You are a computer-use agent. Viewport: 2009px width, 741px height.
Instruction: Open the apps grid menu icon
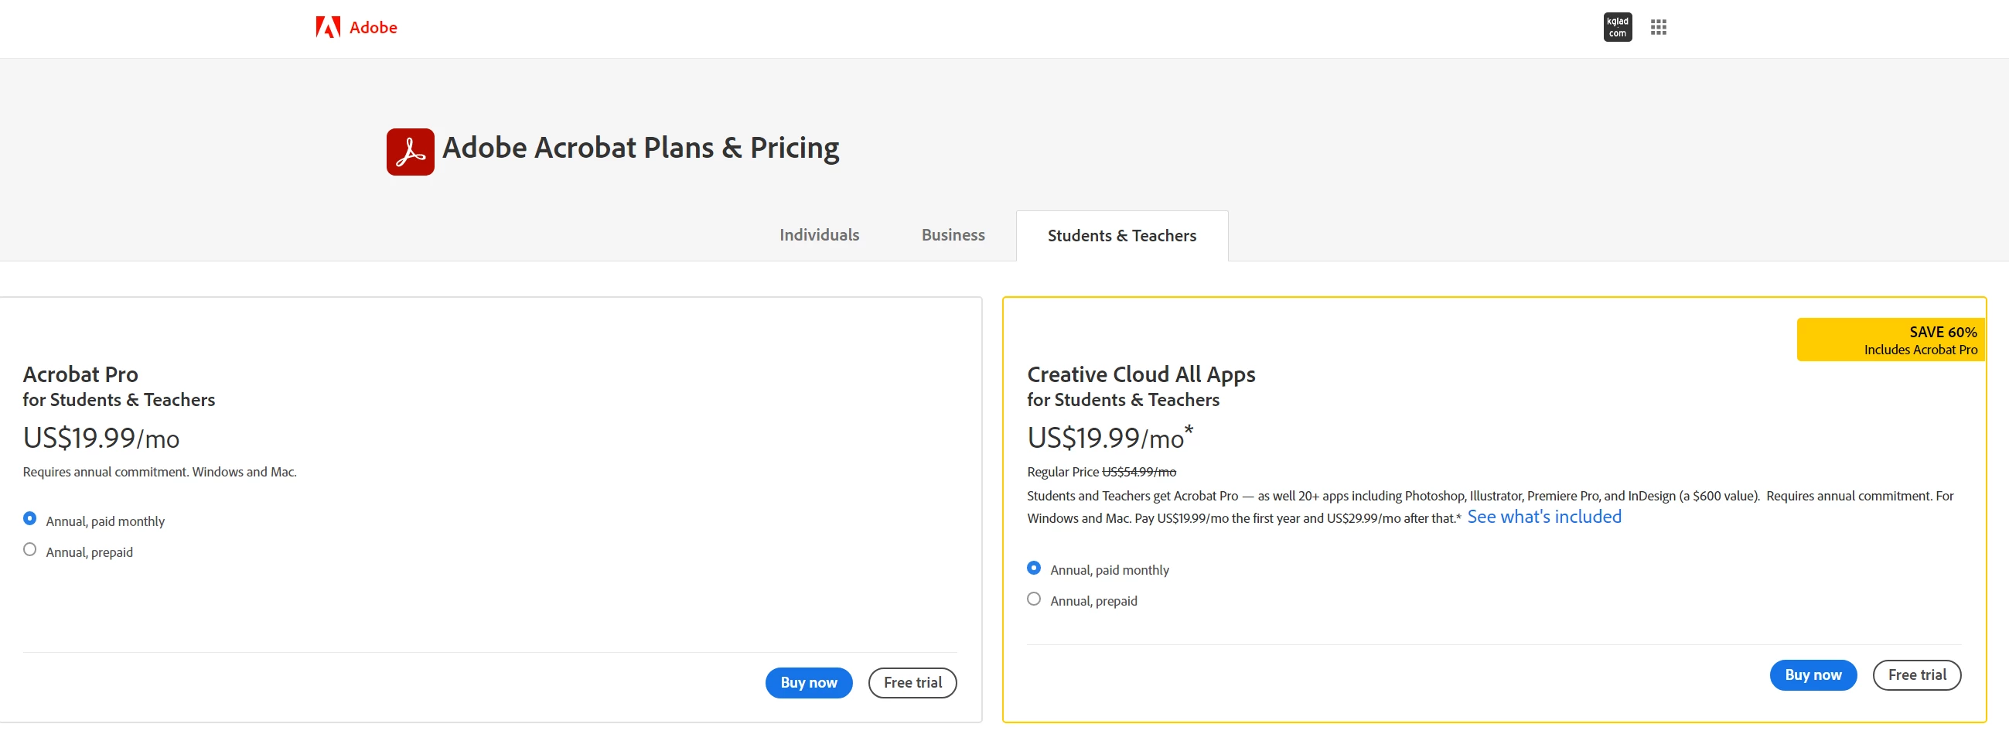tap(1658, 27)
